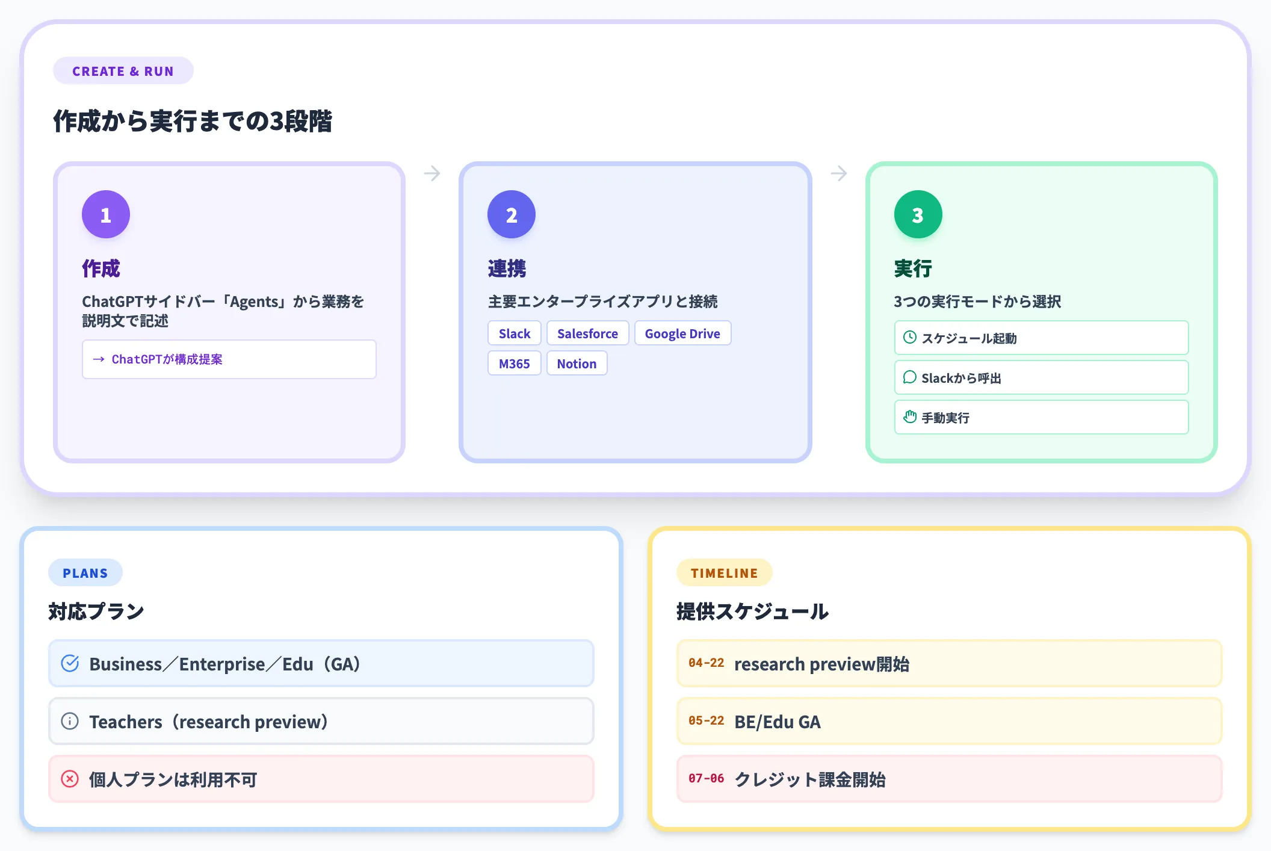Select the Slack integration chip
Image resolution: width=1271 pixels, height=851 pixels.
point(515,333)
